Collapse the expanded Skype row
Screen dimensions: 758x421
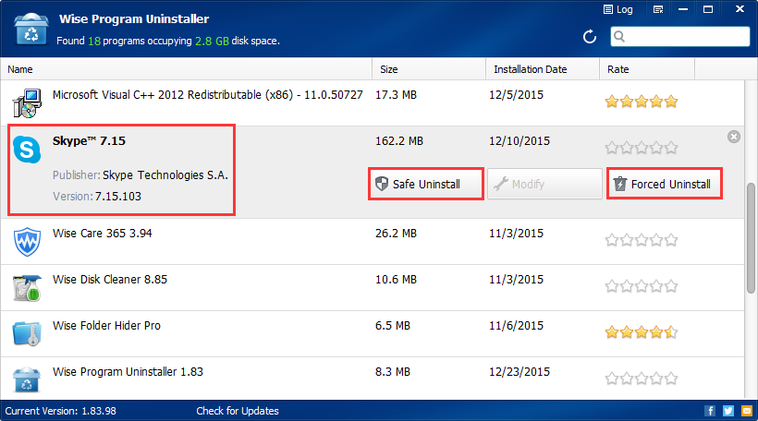pyautogui.click(x=734, y=137)
